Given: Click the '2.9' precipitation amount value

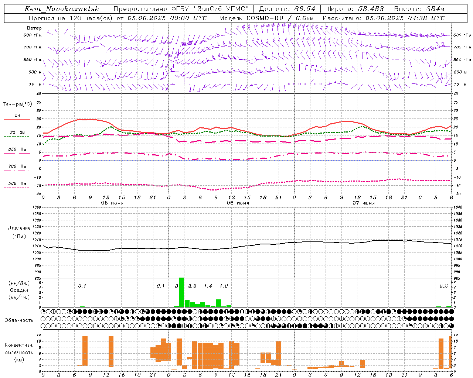Looking at the screenshot, I should pos(192,286).
